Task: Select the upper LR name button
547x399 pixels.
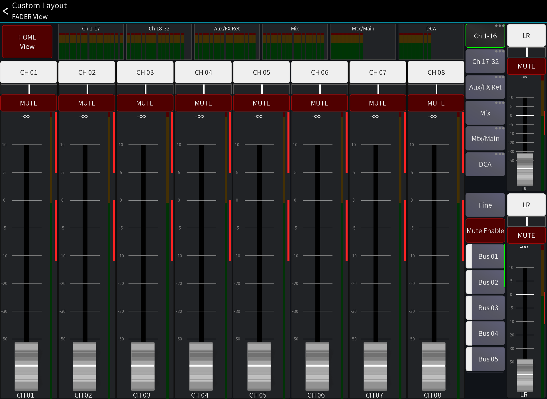Action: tap(526, 36)
